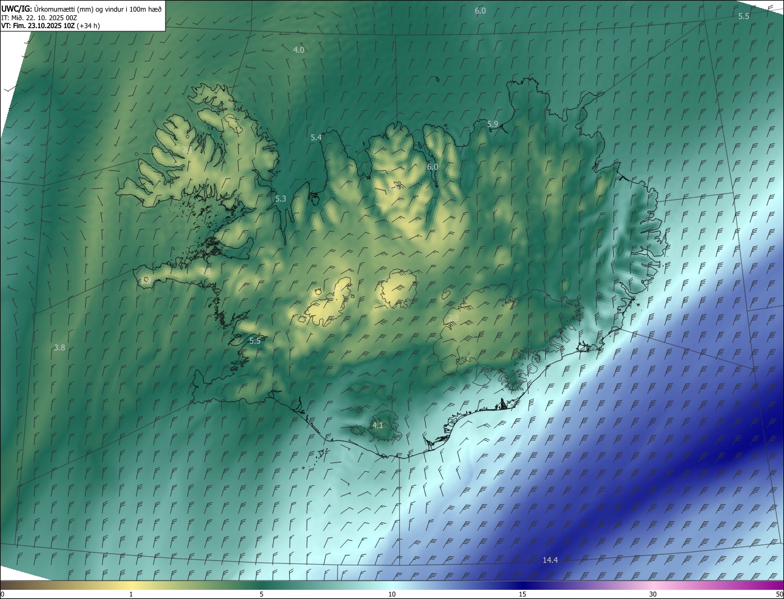
Task: Click the 5.9 value label on the northeast coast
Action: point(492,124)
